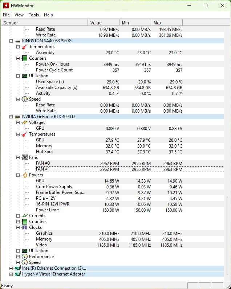Open the View menu
Screen dimensions: 231x289
pyautogui.click(x=19, y=15)
